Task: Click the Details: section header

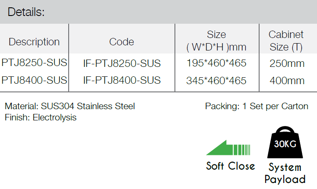Action: pos(26,12)
